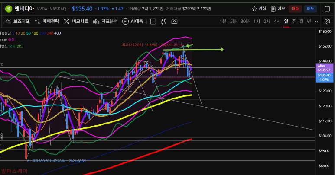Select the 일 daily timeframe tab

(x=286, y=22)
